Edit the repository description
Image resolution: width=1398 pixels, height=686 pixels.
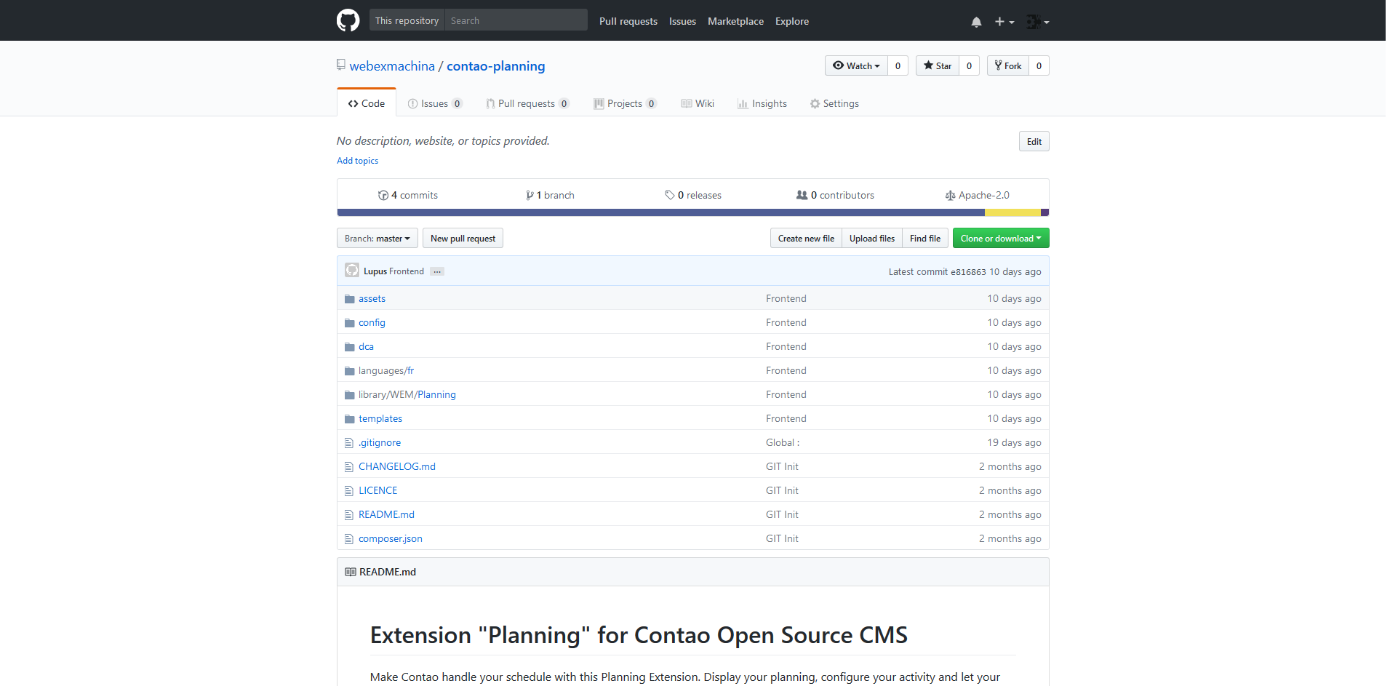coord(1034,141)
